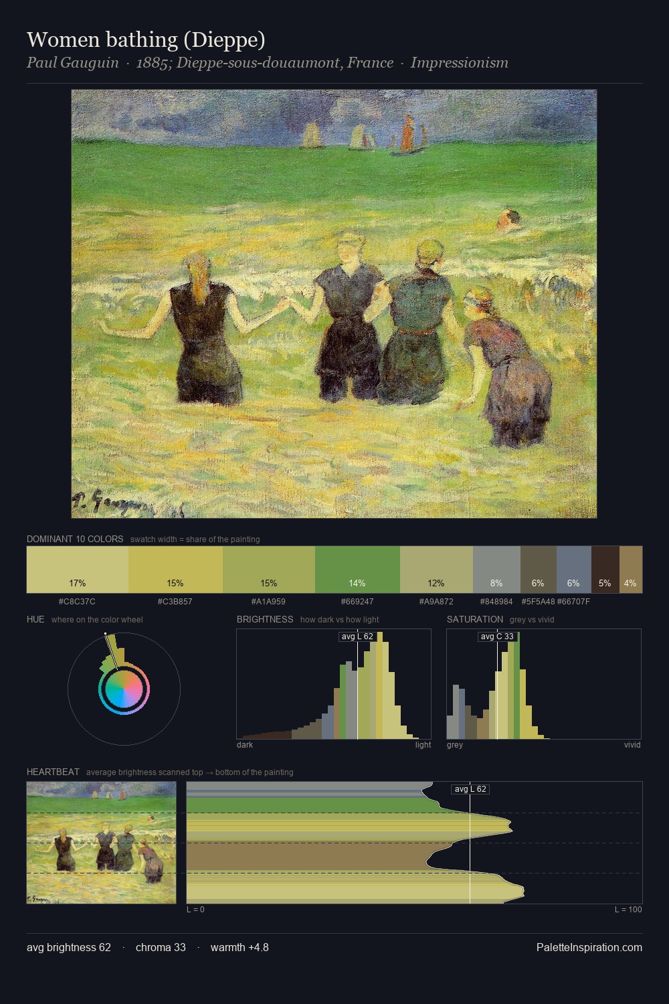Click the hex label #C3B857
The width and height of the screenshot is (669, 1004).
[x=175, y=602]
